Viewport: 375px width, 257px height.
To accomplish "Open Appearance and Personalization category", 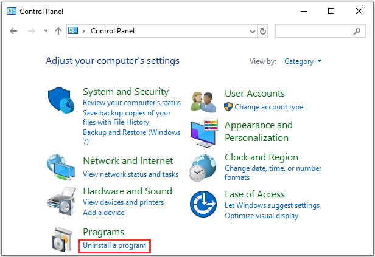I will point(259,131).
